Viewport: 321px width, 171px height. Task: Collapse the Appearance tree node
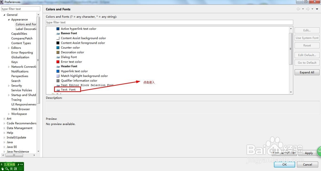(9, 20)
